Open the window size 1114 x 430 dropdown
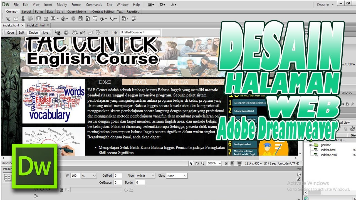The width and height of the screenshot is (356, 200). (253, 163)
